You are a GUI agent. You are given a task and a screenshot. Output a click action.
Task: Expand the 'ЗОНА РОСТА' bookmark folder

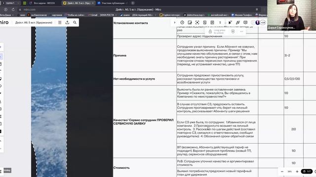[x=109, y=15]
